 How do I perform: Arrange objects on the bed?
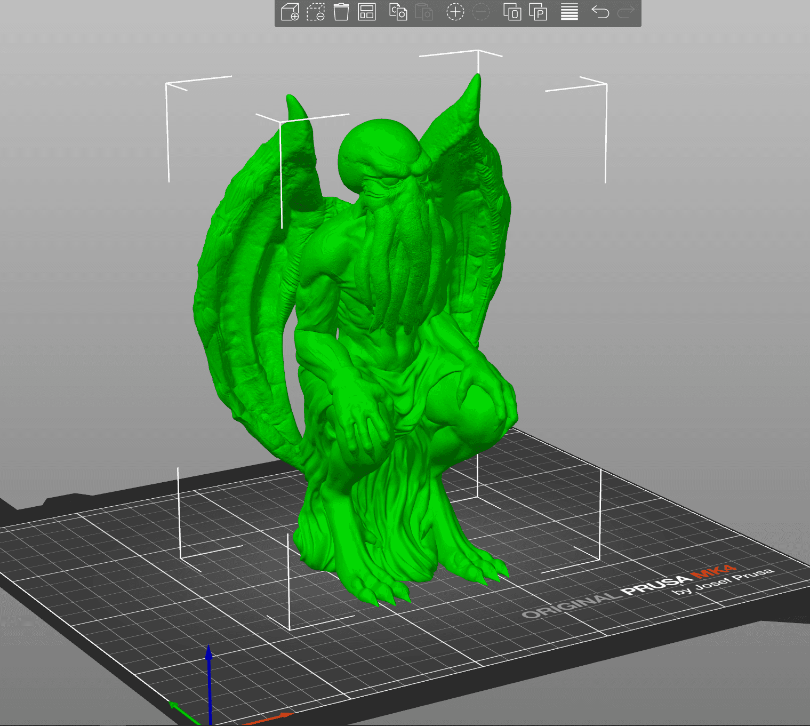(x=367, y=12)
